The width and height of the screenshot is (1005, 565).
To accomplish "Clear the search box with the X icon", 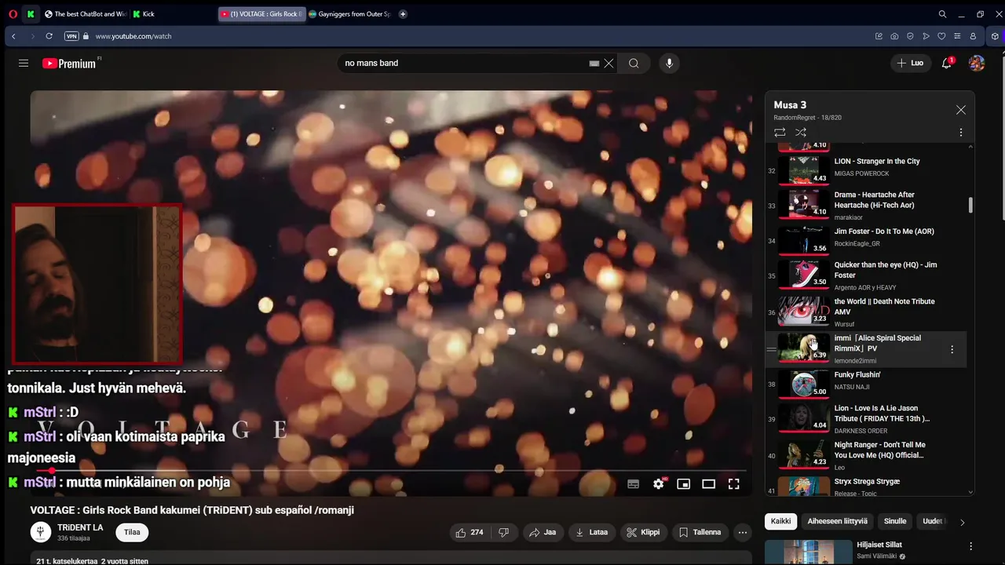I will click(x=608, y=64).
